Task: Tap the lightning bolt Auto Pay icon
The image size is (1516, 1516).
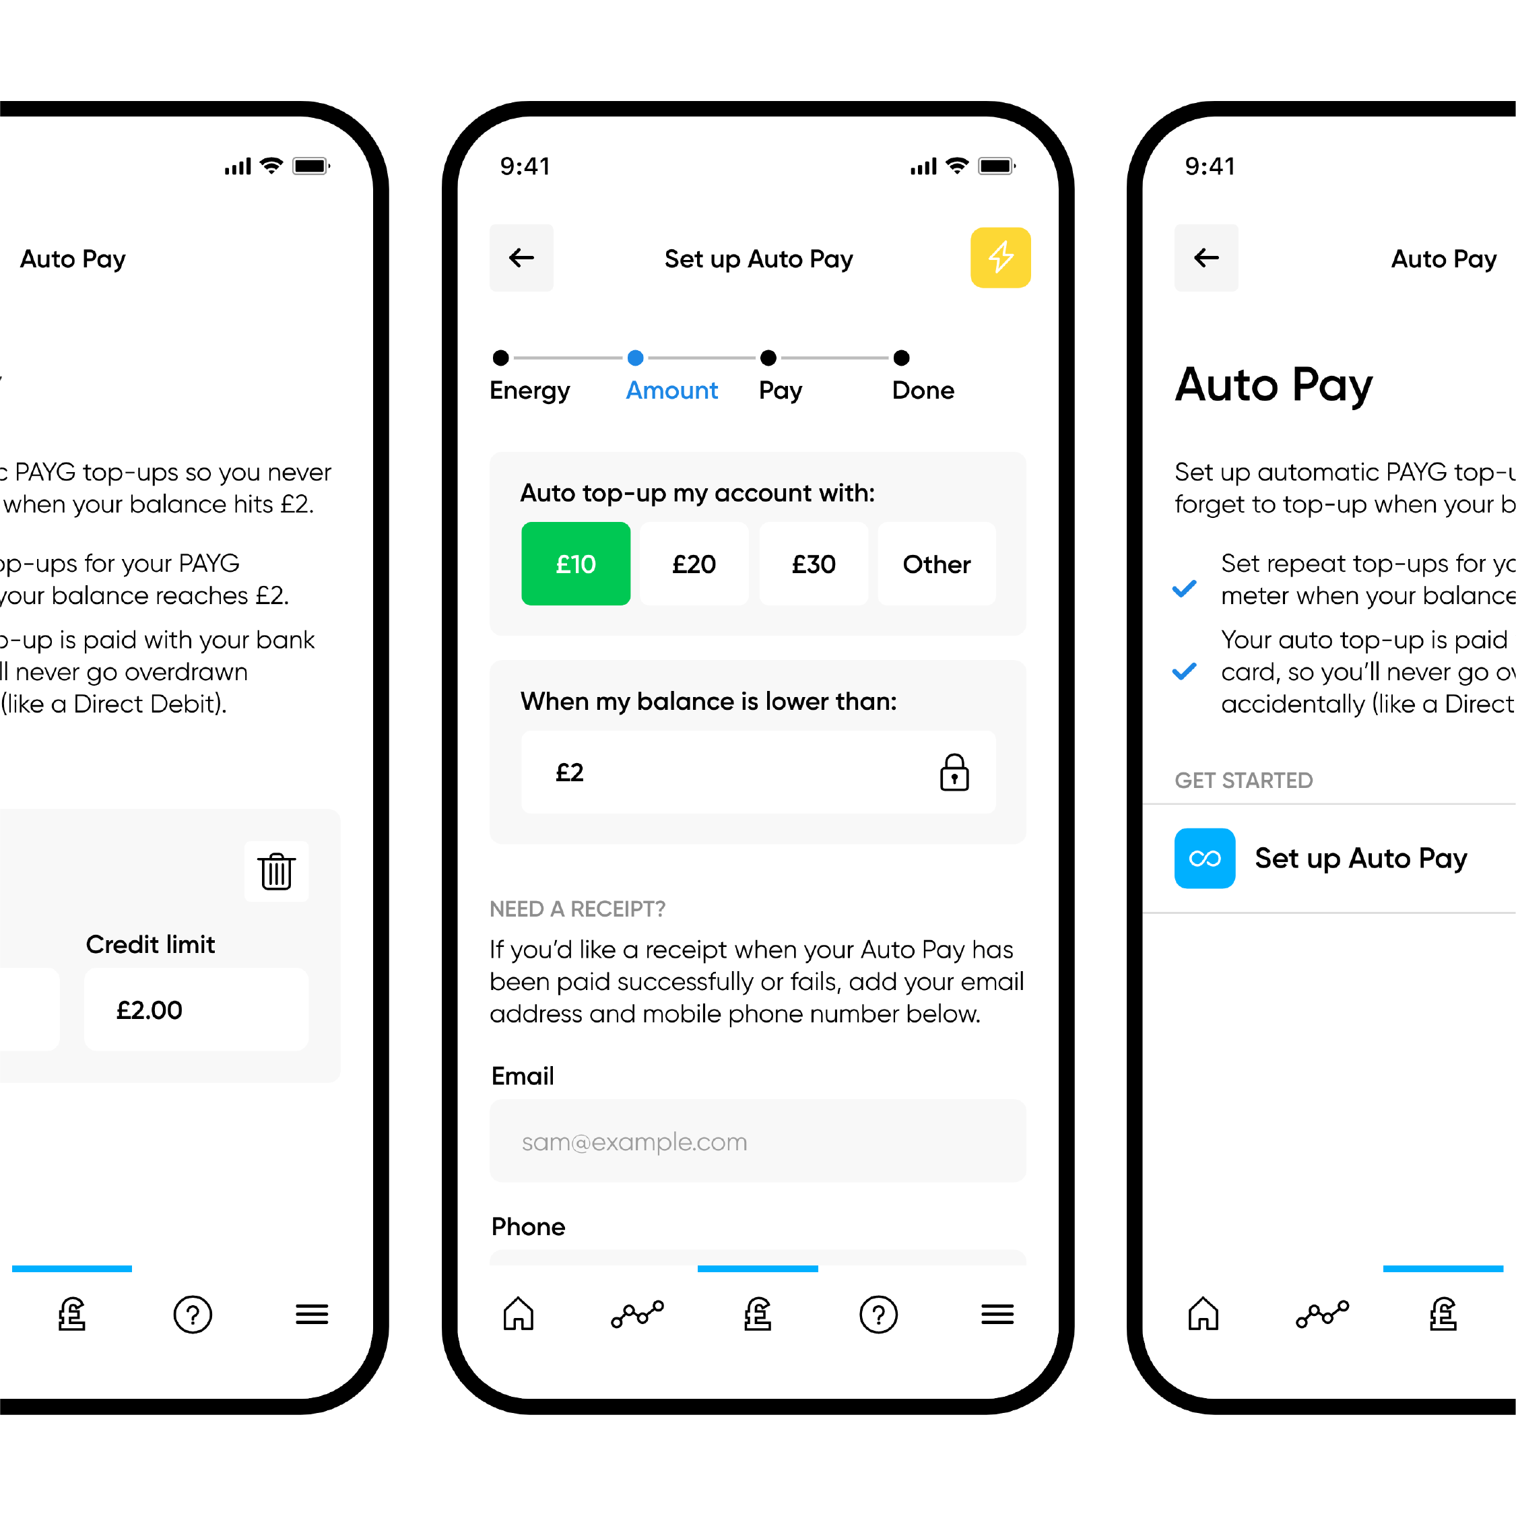Action: [x=998, y=257]
